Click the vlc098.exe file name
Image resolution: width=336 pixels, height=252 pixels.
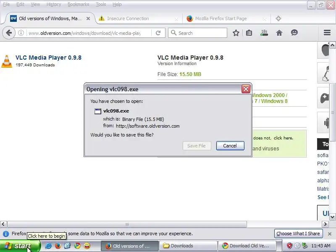pos(116,111)
